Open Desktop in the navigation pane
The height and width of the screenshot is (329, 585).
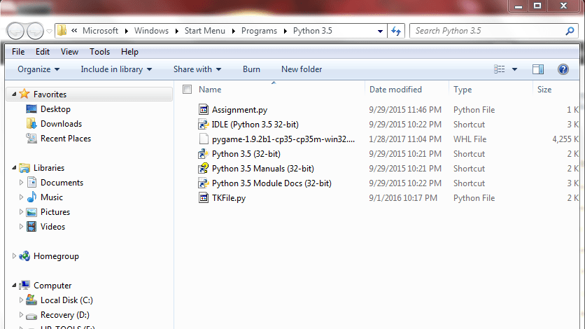[55, 109]
